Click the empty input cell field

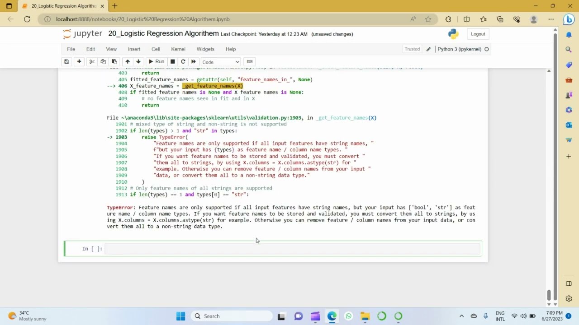click(292, 249)
